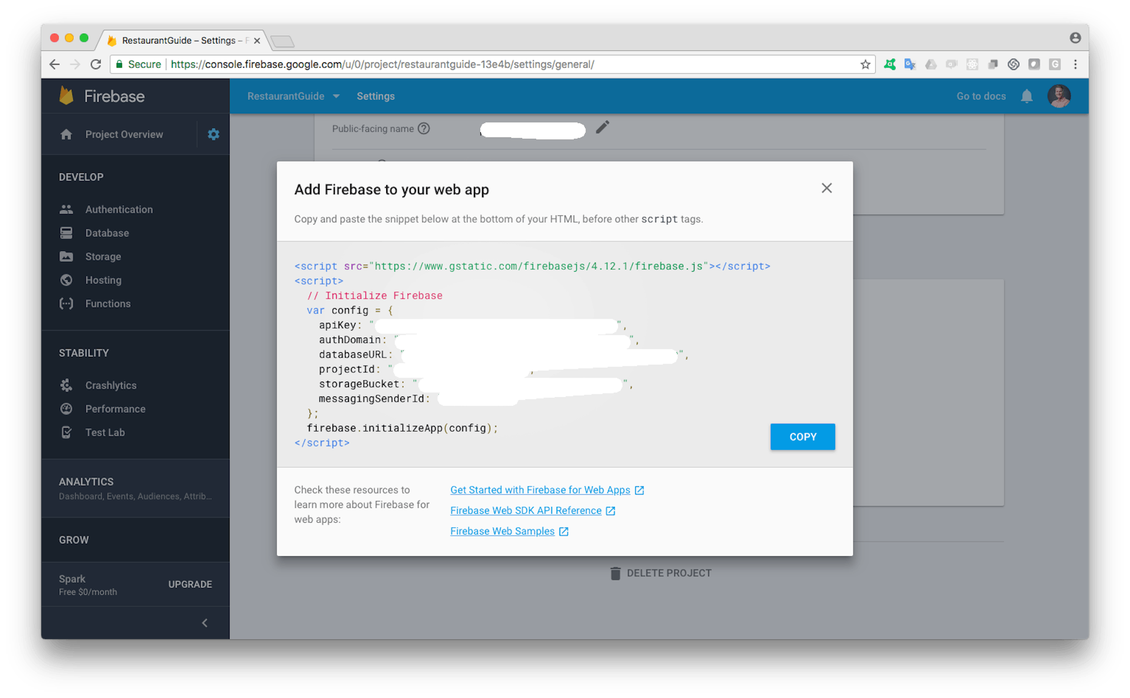This screenshot has width=1130, height=698.
Task: Open the RestaurantGuide project dropdown
Action: [294, 96]
